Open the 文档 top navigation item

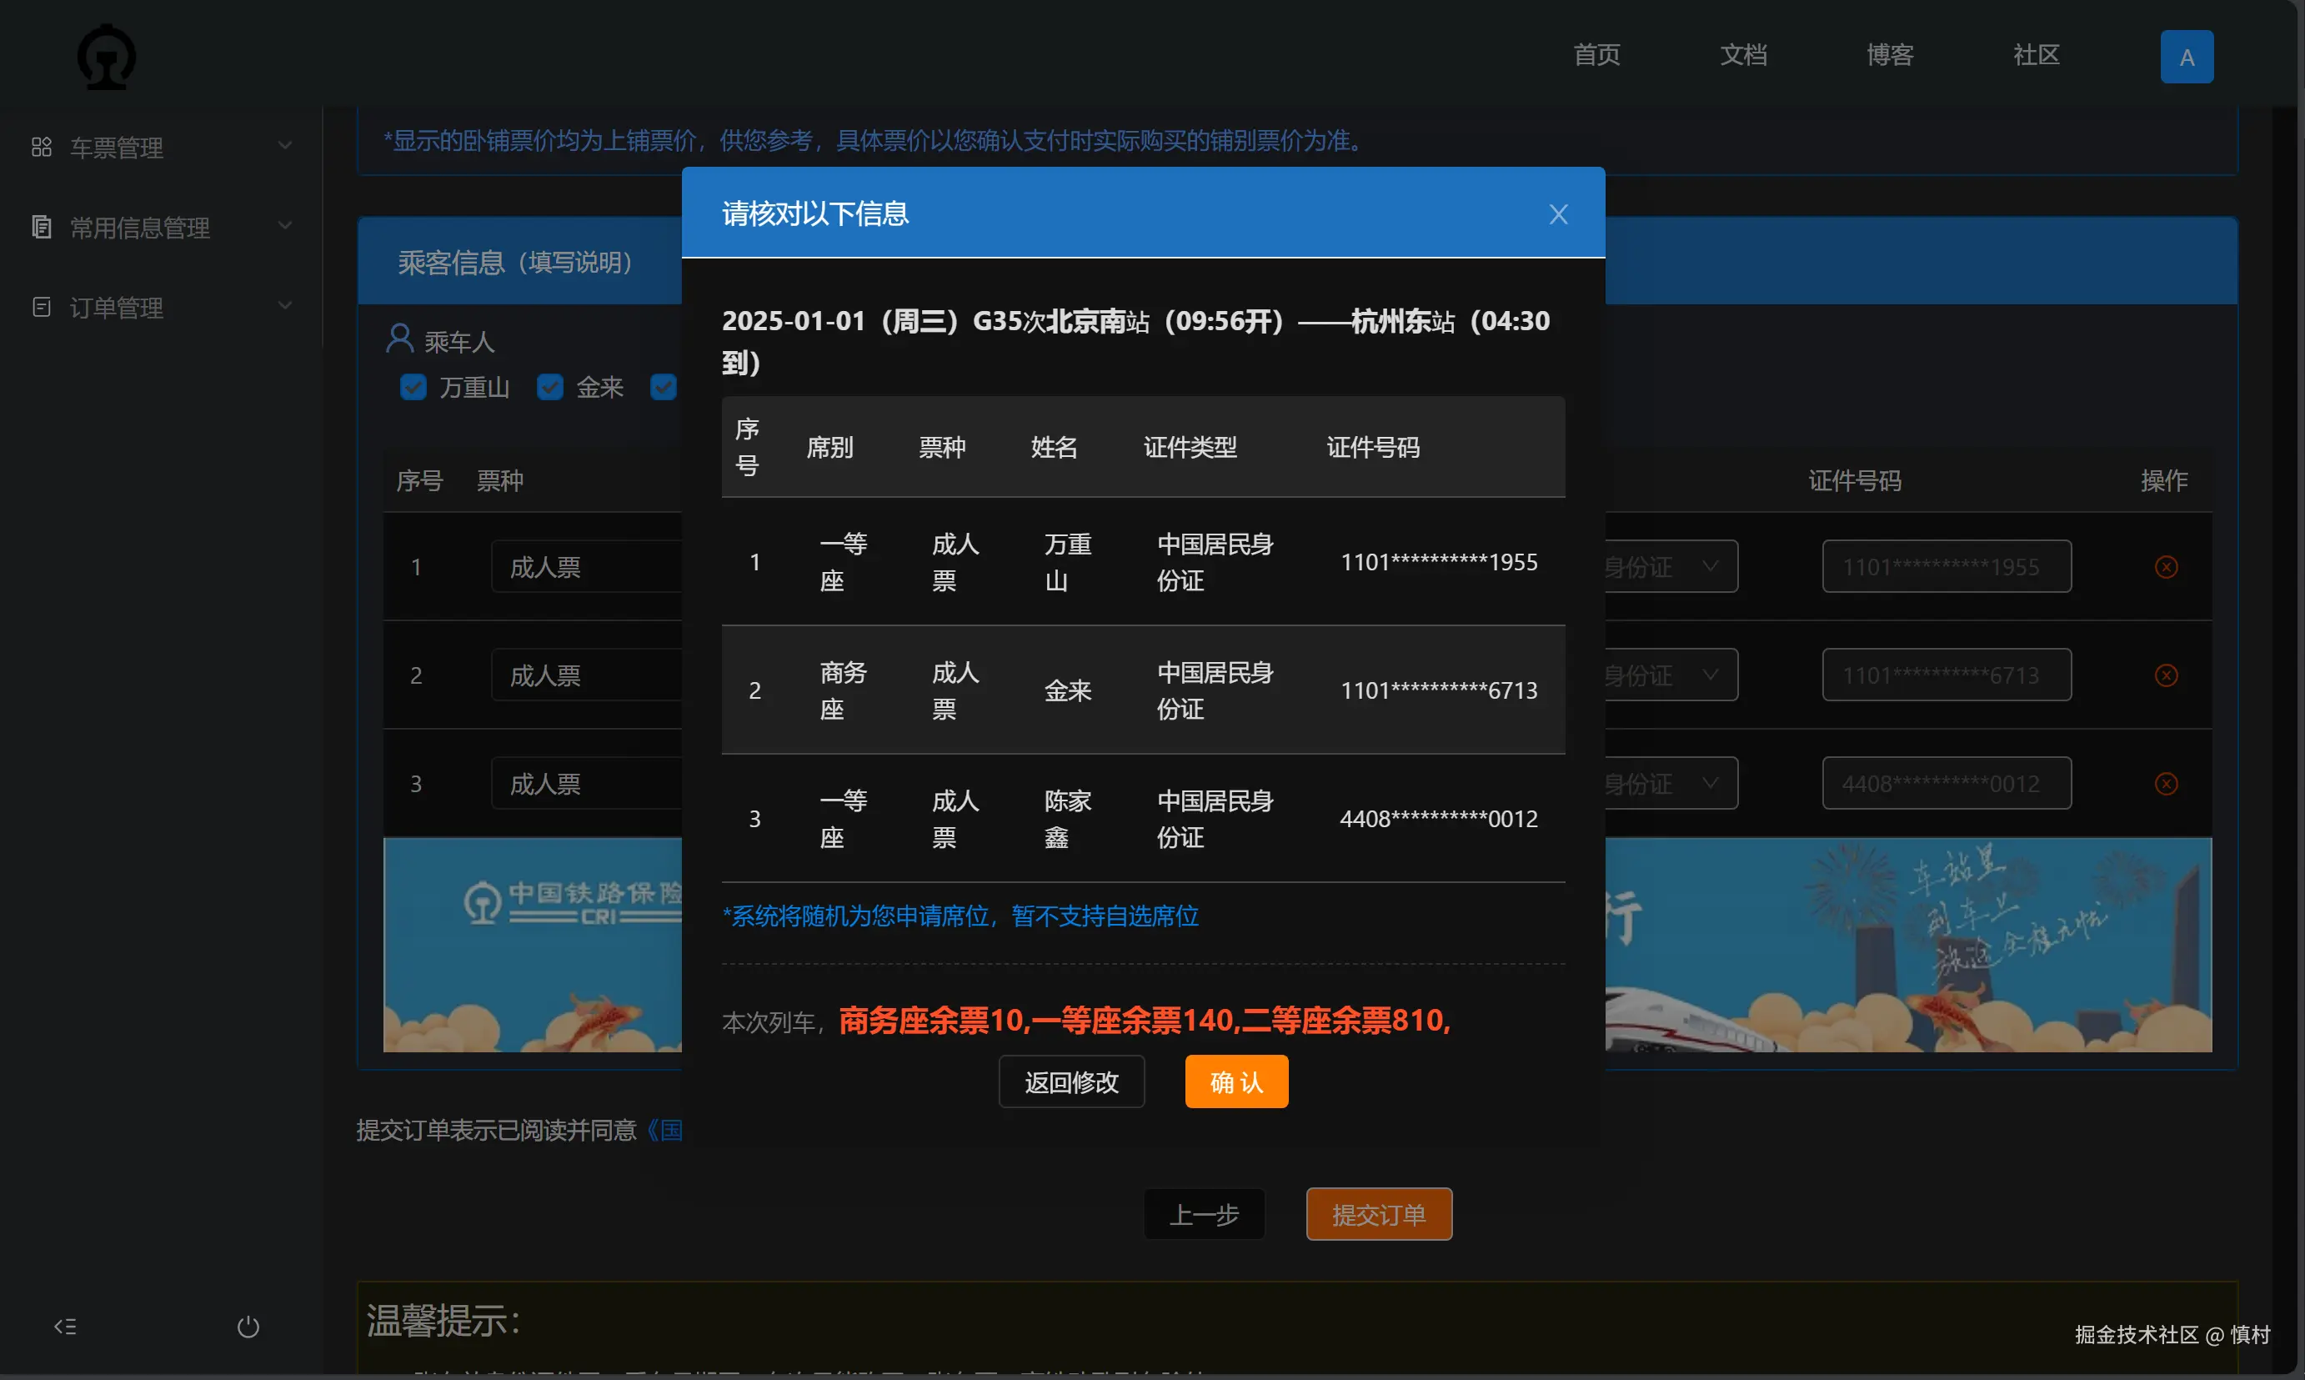point(1742,55)
